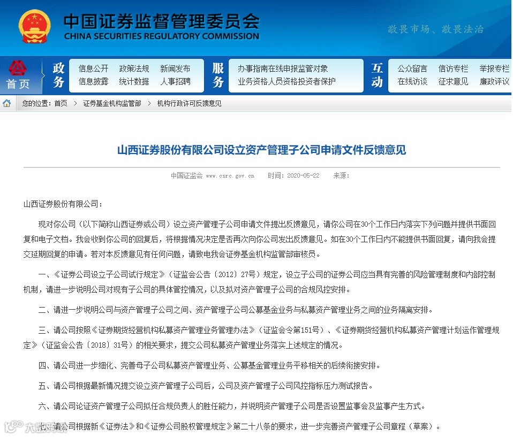This screenshot has height=437, width=513.
Task: Open 信息披露 menu link
Action: tap(93, 81)
